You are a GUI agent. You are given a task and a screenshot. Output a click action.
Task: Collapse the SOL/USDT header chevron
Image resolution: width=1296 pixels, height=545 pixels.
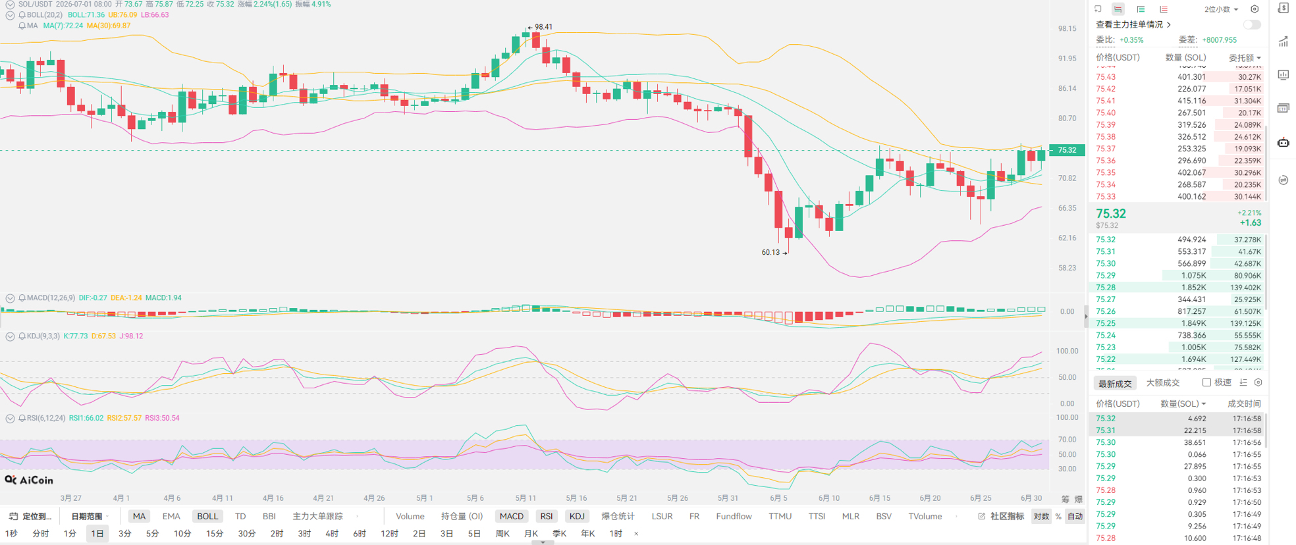pyautogui.click(x=10, y=4)
